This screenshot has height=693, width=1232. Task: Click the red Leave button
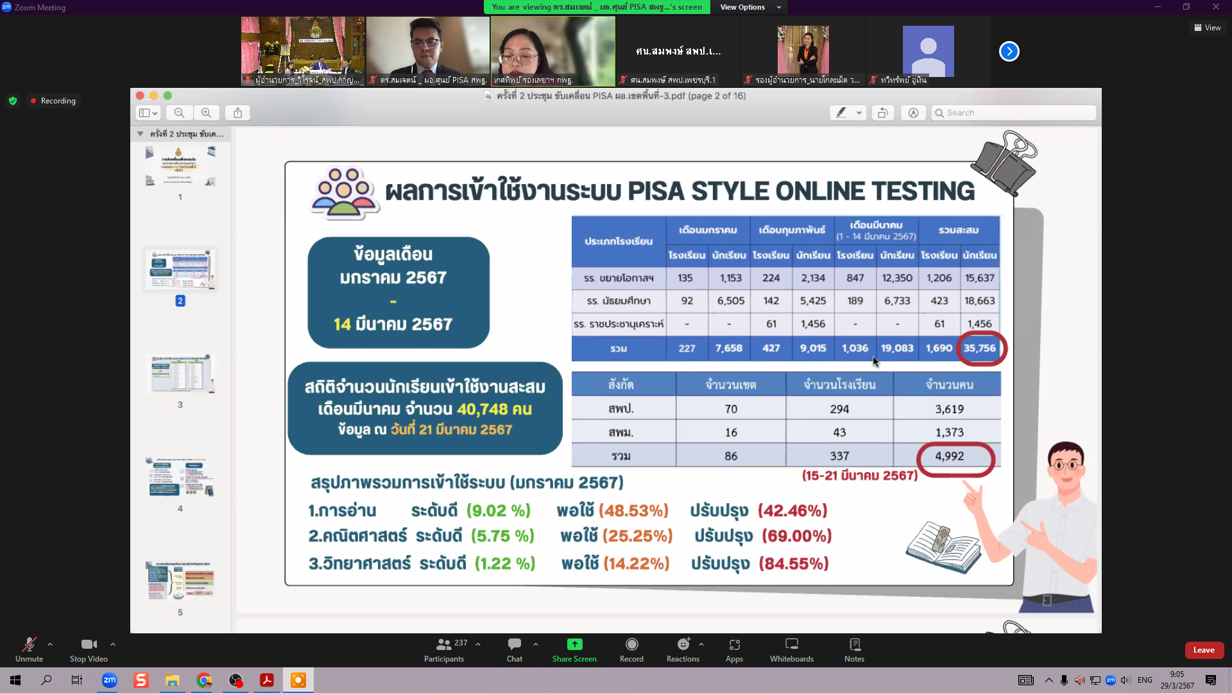1204,650
